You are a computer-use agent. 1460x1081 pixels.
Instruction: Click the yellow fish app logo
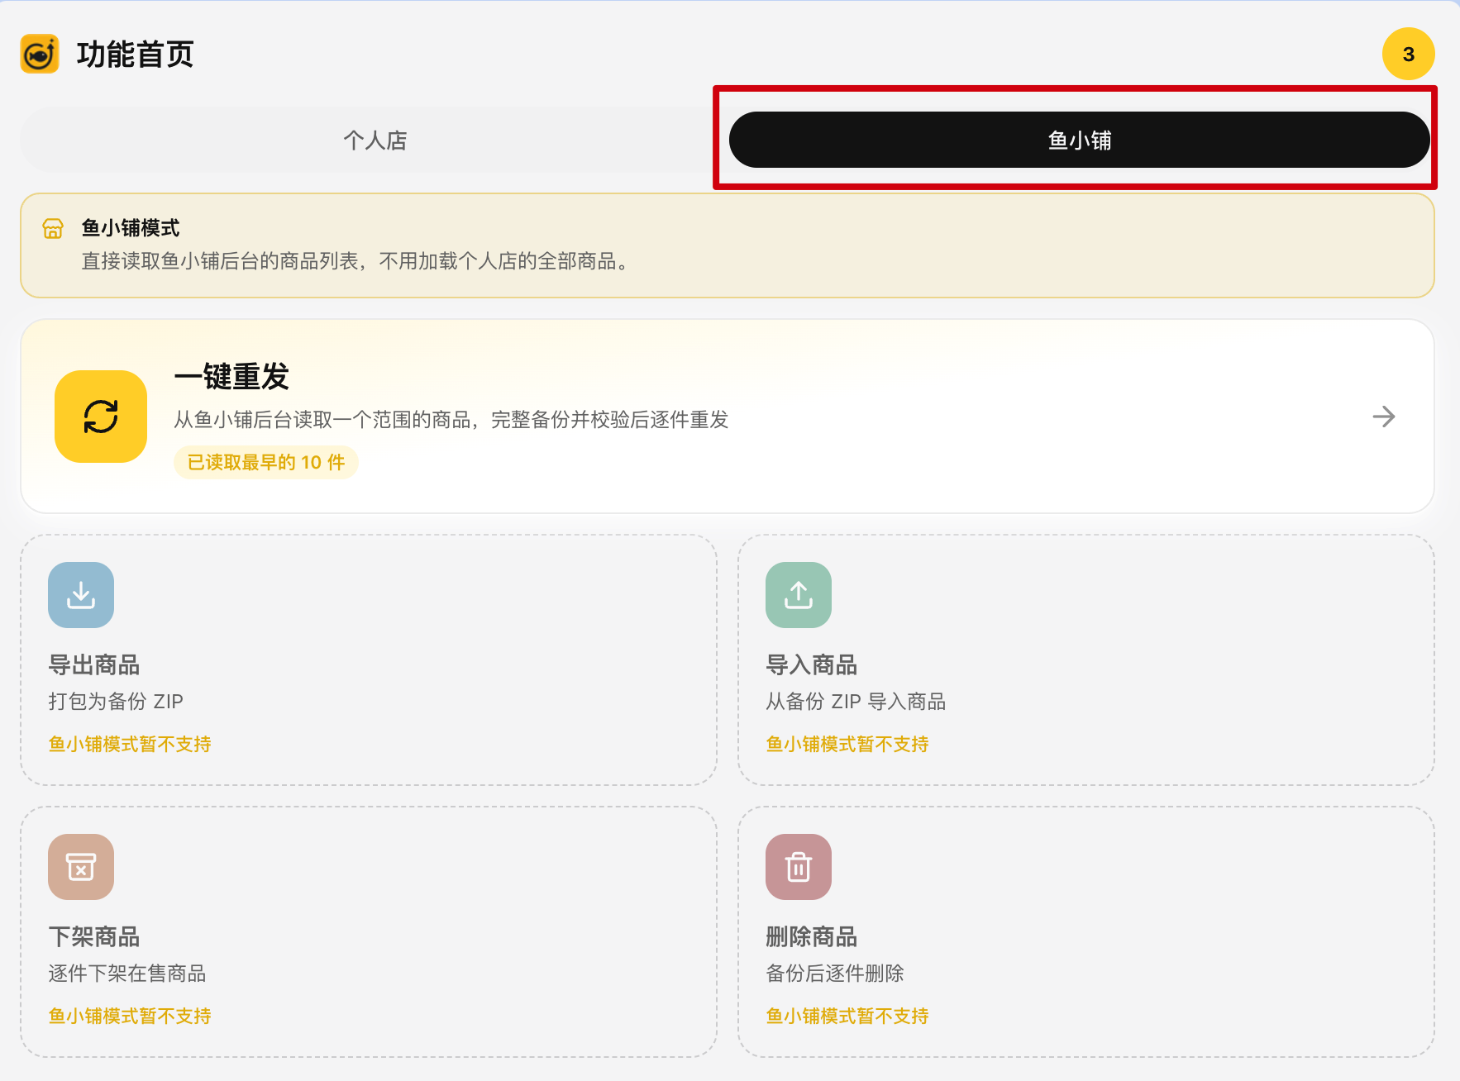click(40, 55)
